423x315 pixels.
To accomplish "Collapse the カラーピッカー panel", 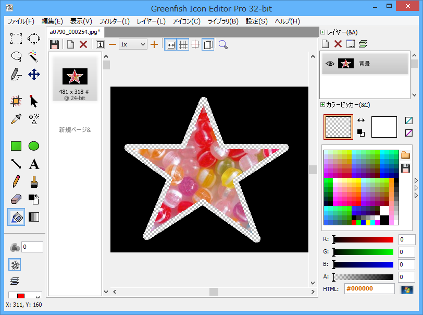I will click(323, 105).
